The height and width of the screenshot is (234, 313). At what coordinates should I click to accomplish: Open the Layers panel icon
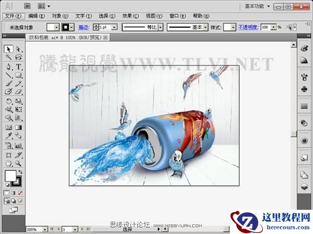coord(304,187)
